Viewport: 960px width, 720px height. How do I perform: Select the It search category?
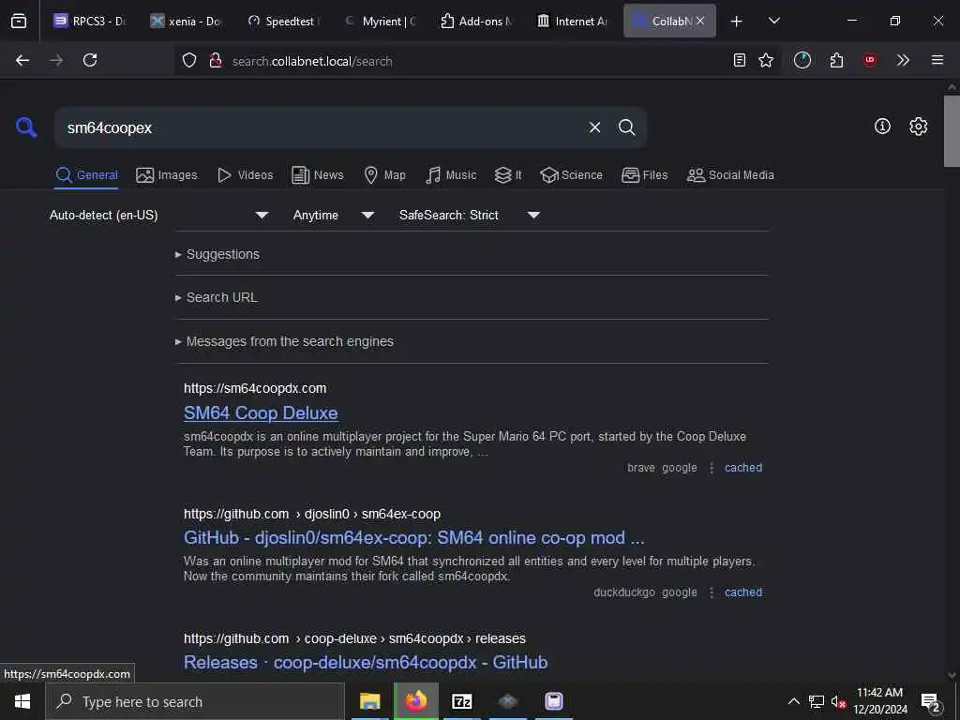[x=508, y=175]
